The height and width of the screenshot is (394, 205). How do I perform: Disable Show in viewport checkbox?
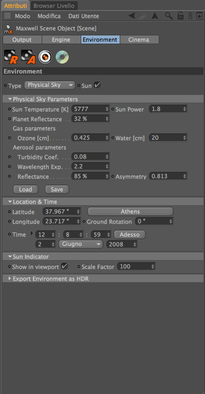(x=65, y=266)
